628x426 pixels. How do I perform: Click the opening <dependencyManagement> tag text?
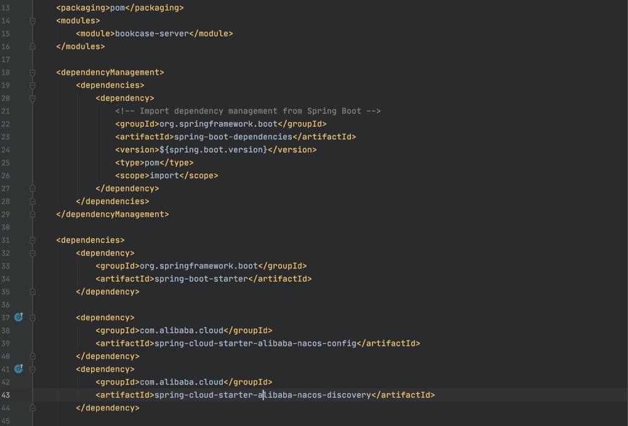click(x=110, y=72)
